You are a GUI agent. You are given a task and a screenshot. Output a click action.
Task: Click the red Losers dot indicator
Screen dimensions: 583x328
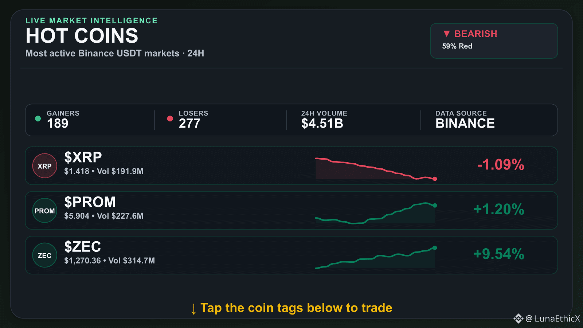[x=170, y=118]
